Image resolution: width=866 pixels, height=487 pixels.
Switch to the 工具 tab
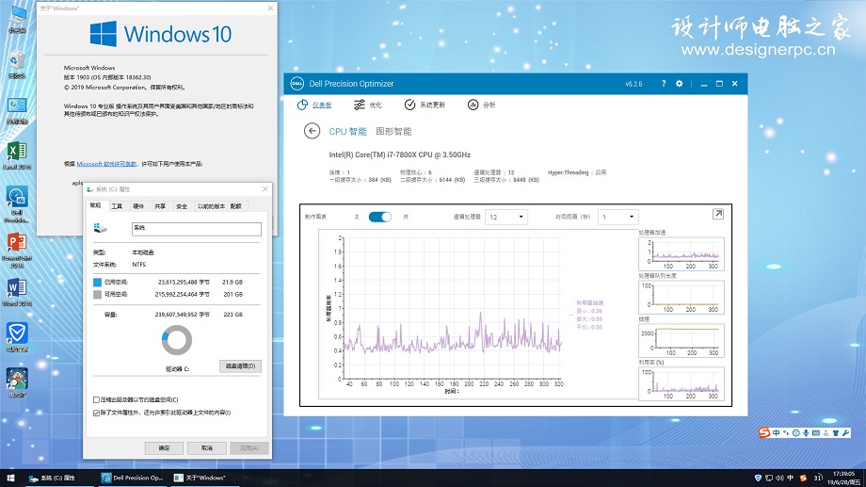(x=117, y=206)
